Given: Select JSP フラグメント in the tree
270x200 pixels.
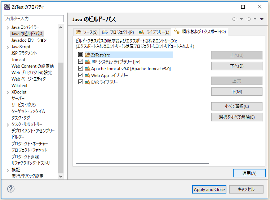Looking at the screenshot, I should click(24, 53).
